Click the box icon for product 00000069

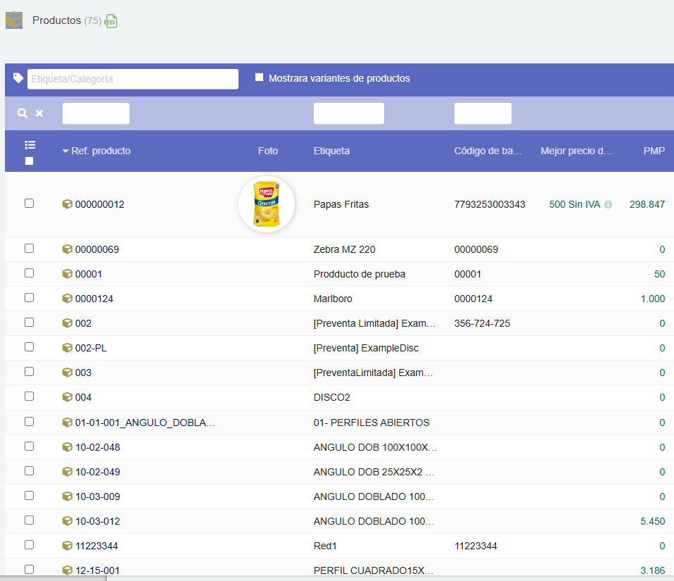pos(67,249)
